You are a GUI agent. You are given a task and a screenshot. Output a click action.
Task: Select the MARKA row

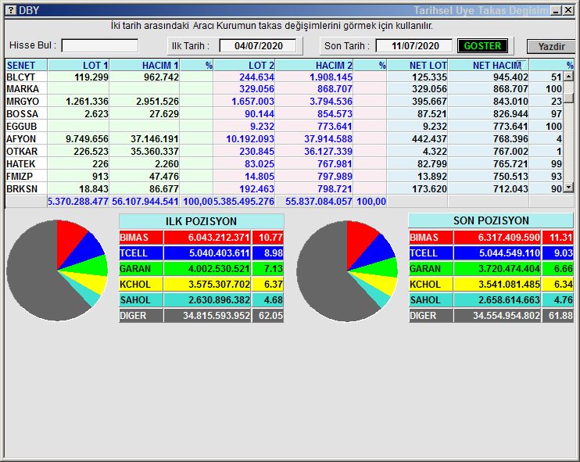pyautogui.click(x=284, y=89)
